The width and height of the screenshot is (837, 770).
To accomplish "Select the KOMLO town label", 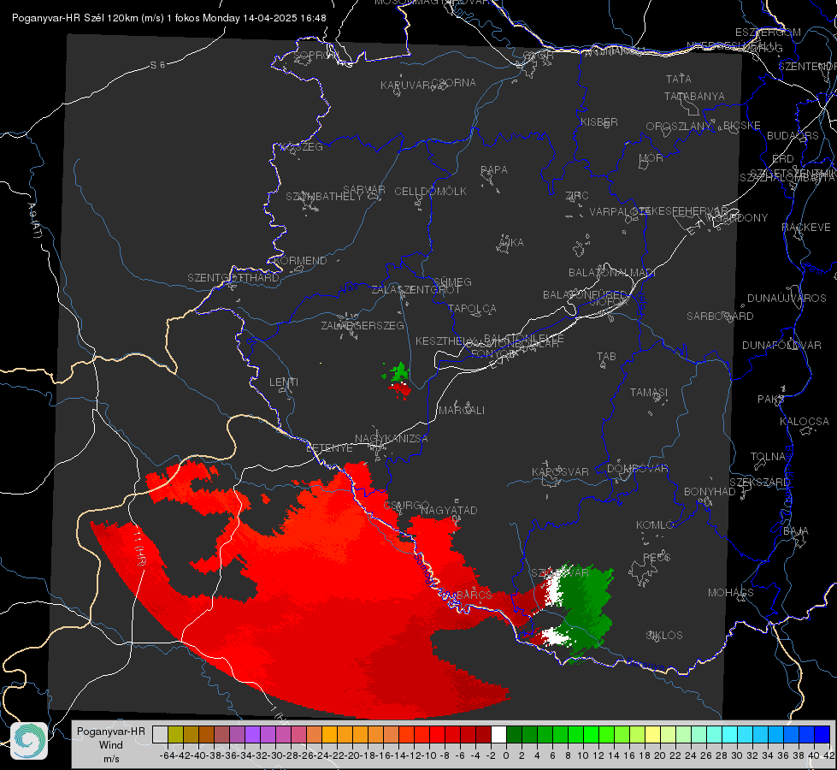I will [x=655, y=525].
